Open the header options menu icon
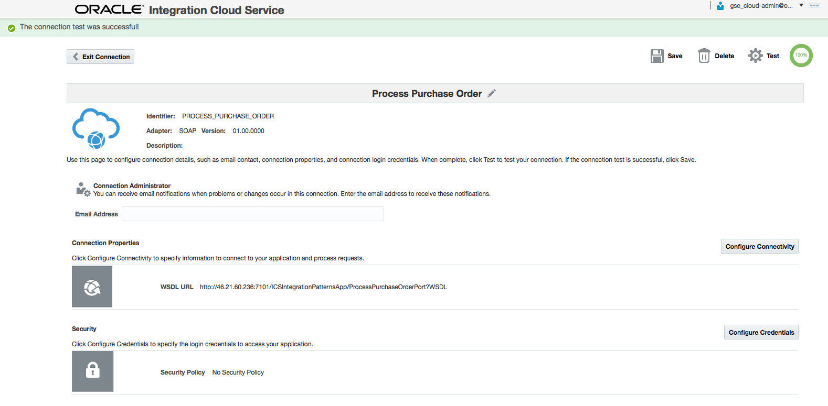The image size is (828, 406). point(814,5)
